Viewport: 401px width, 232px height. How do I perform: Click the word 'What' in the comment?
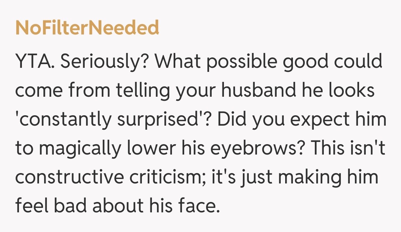[x=179, y=62]
